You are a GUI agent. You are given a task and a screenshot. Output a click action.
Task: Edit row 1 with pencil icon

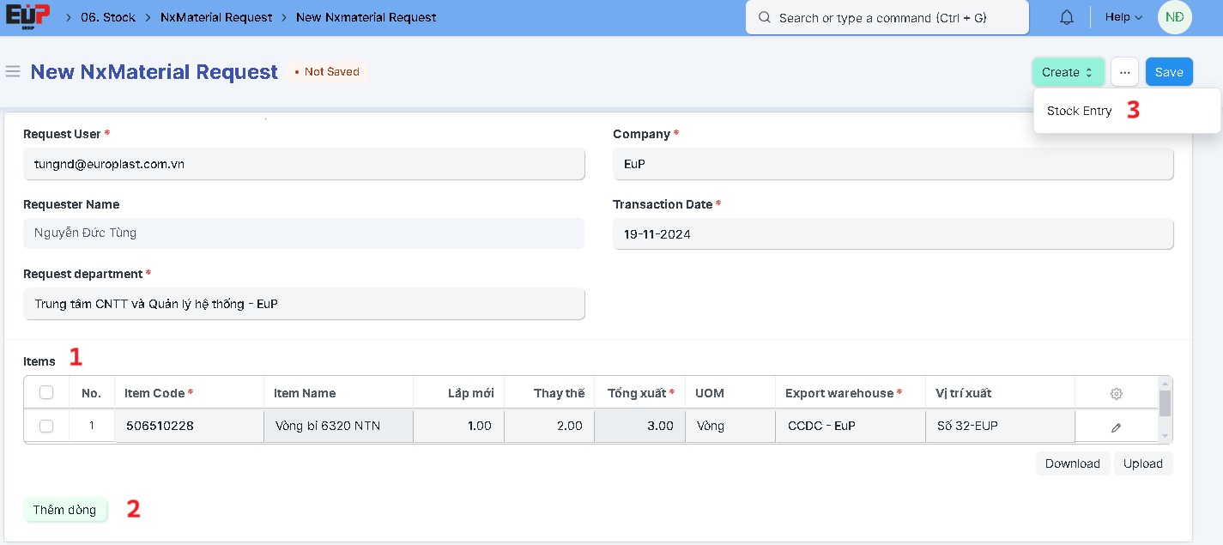click(x=1116, y=427)
